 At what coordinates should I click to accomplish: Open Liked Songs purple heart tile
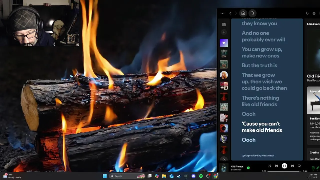coord(224,43)
